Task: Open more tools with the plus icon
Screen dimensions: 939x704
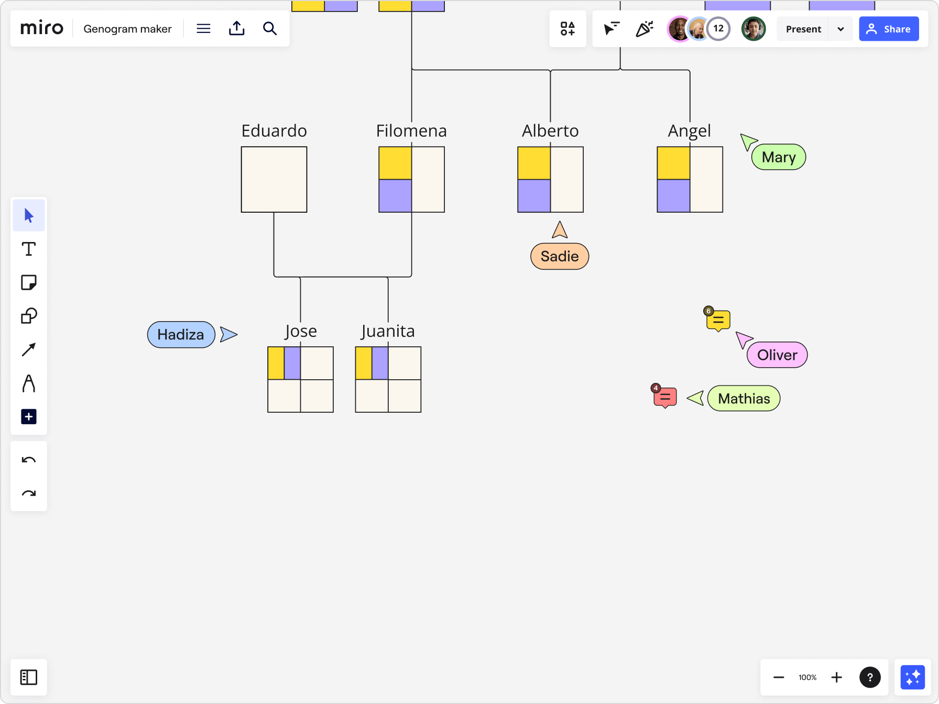Action: click(x=29, y=416)
